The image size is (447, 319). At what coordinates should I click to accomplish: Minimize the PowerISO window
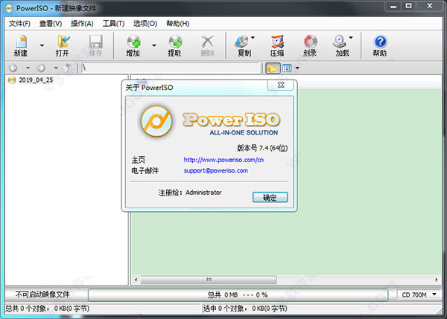pyautogui.click(x=393, y=6)
